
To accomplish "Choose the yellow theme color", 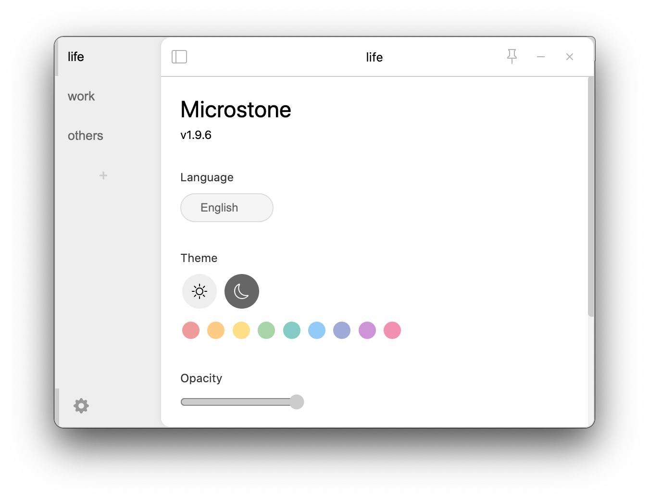I will [x=241, y=330].
